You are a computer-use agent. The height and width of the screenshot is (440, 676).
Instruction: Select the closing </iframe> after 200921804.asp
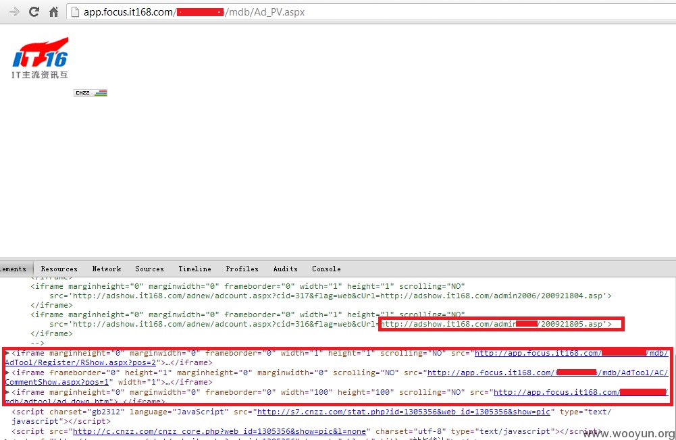pos(52,305)
